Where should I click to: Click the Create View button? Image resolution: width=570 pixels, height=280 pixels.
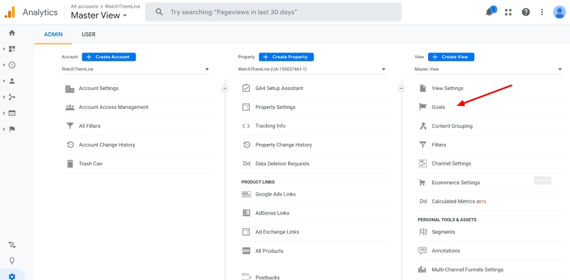click(x=451, y=57)
